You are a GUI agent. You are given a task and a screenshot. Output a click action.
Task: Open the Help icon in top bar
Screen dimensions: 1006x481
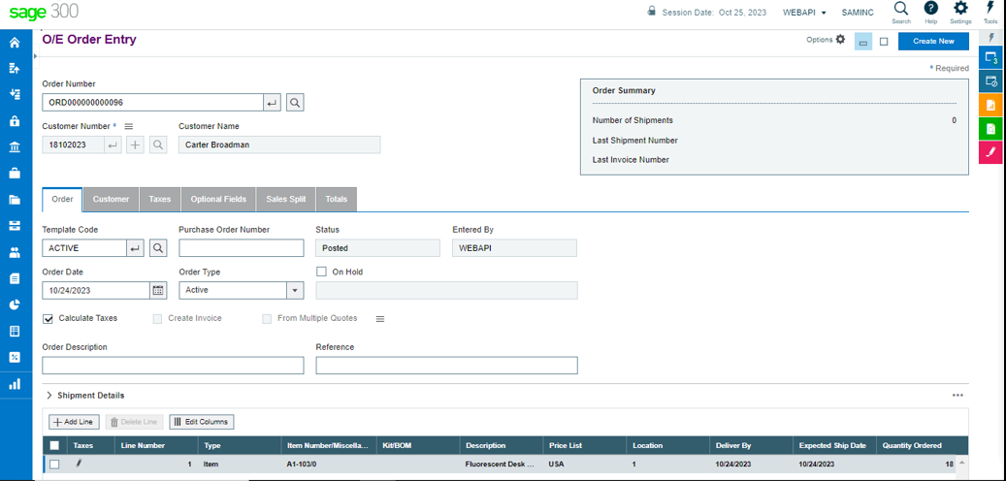point(930,9)
